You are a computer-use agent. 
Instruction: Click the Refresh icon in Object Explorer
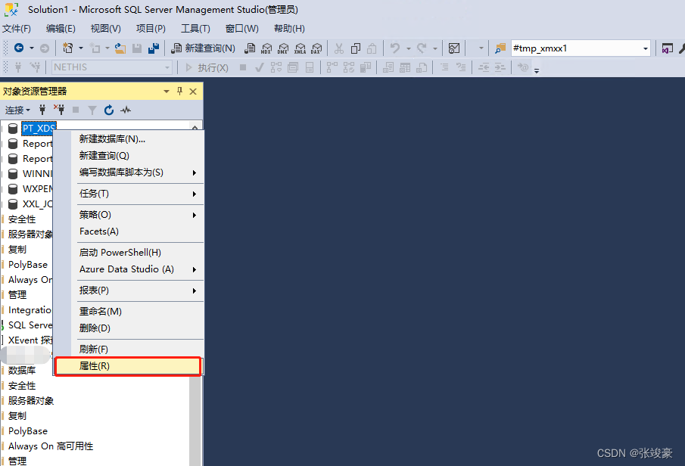(x=109, y=110)
